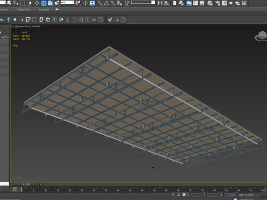Click the ring-shaped icon in second toolbar

click(48, 19)
